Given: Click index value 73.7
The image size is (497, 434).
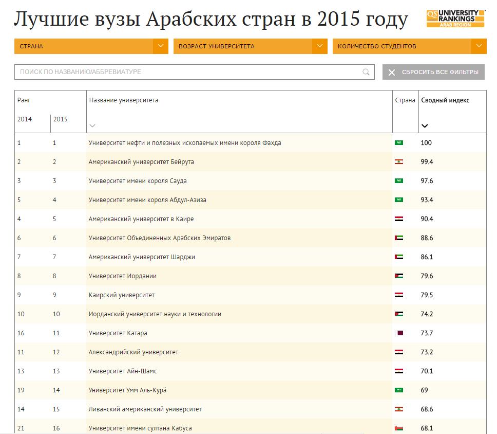Looking at the screenshot, I should click(x=427, y=333).
